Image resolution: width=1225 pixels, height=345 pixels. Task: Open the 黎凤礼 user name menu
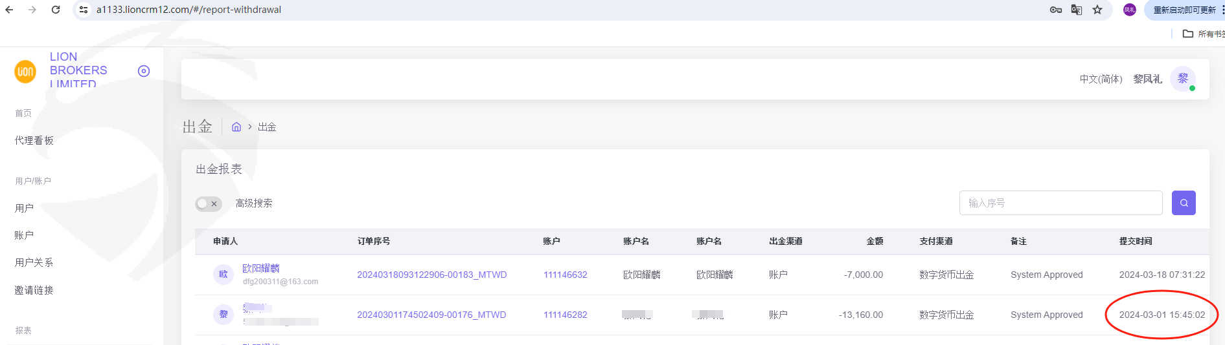click(1147, 79)
